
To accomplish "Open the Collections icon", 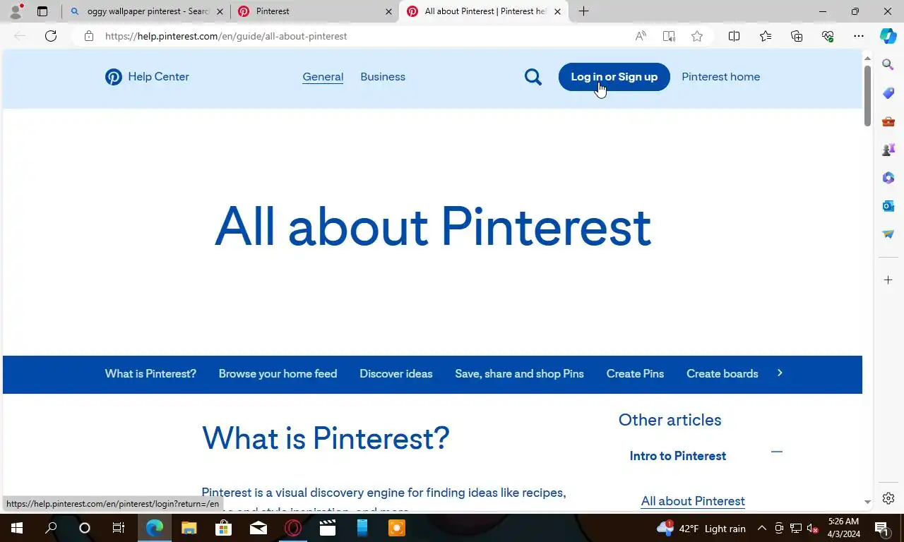I will coord(797,36).
